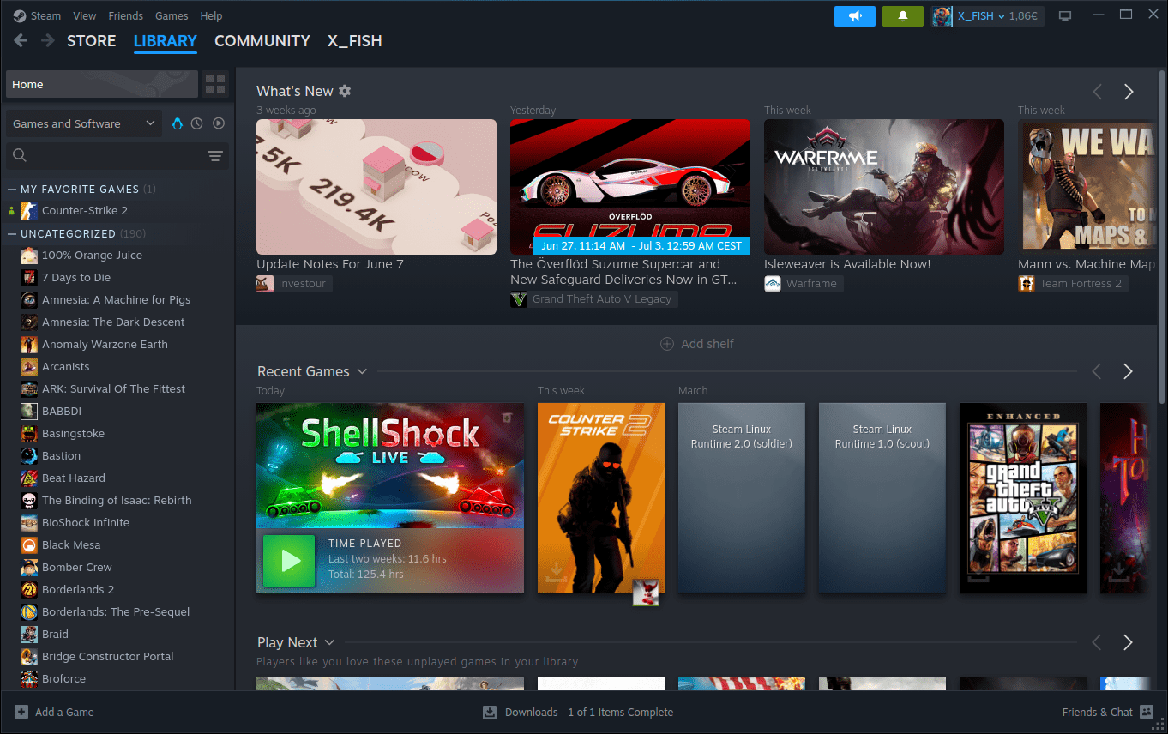Select BioShock Infinite in list
The width and height of the screenshot is (1168, 734).
(118, 522)
